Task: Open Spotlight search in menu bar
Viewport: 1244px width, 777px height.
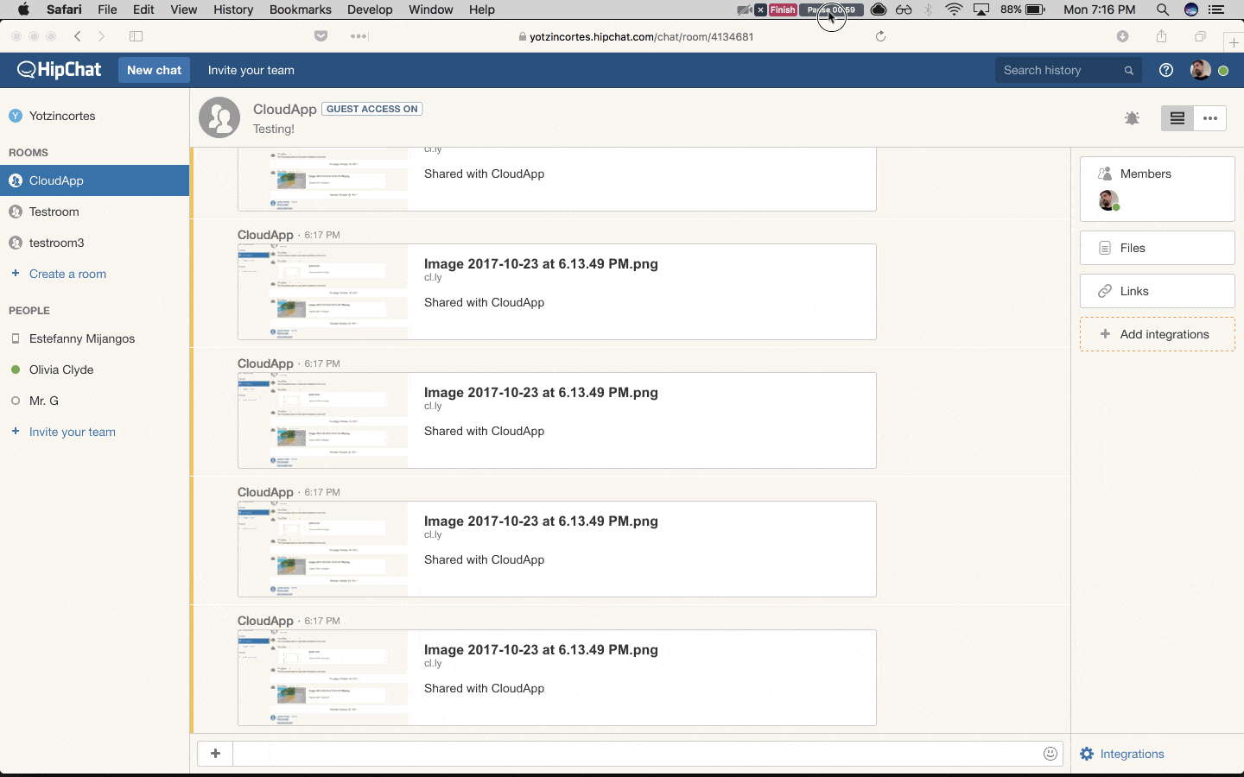Action: 1163,9
